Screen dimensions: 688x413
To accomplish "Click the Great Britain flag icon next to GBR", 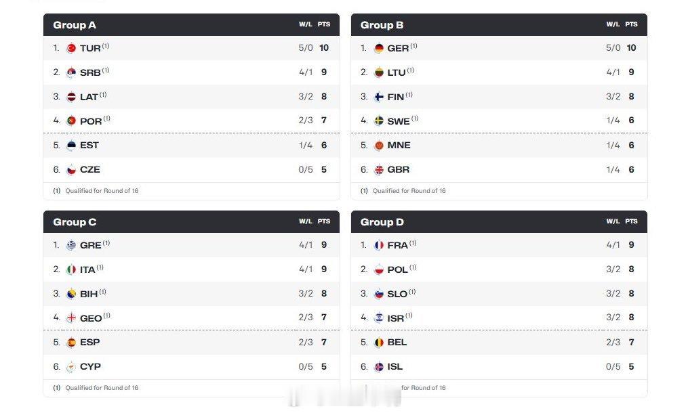I will (379, 170).
